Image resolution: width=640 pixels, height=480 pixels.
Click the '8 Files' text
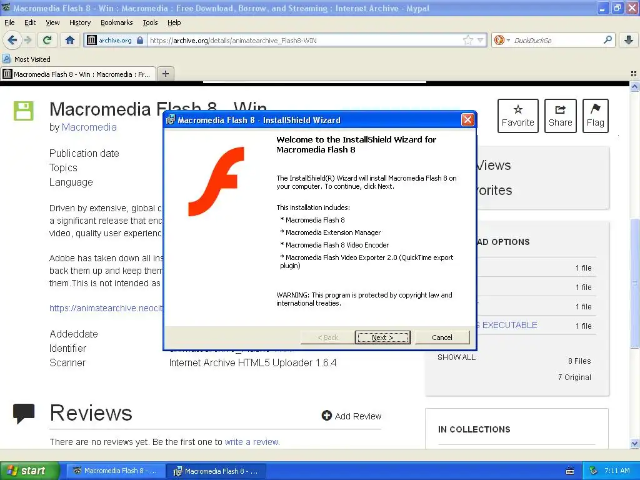click(x=579, y=361)
